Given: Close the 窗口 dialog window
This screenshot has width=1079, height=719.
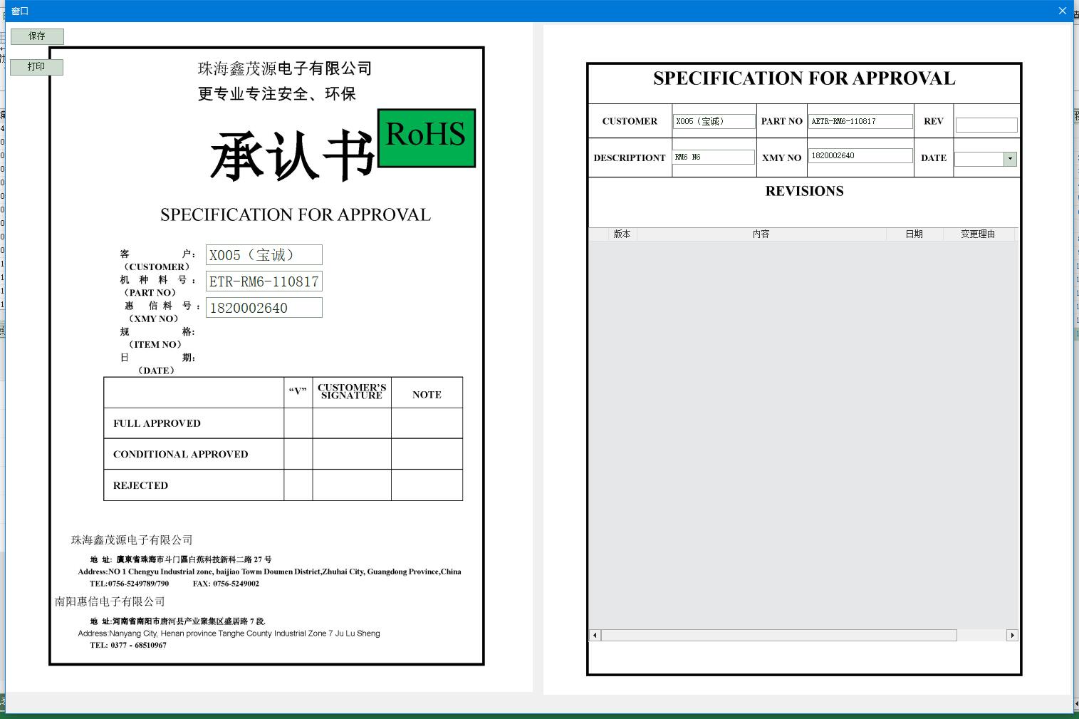Looking at the screenshot, I should [1062, 11].
